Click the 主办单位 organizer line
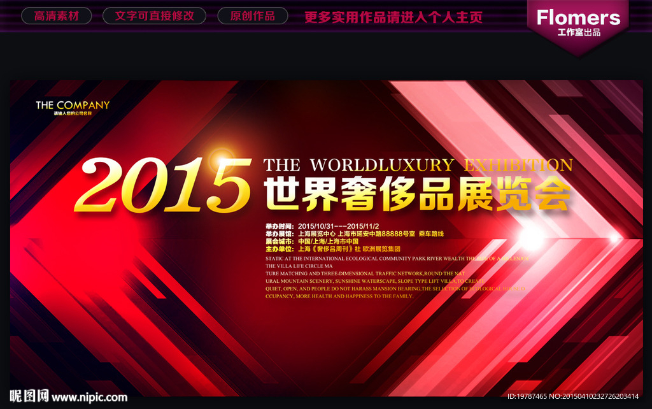The image size is (652, 409). click(x=332, y=249)
